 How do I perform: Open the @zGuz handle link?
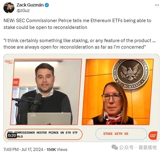coord(23,10)
